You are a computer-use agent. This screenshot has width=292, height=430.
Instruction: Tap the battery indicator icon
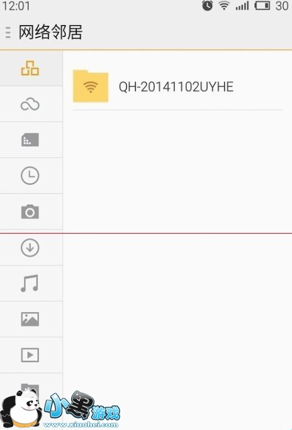[x=262, y=6]
